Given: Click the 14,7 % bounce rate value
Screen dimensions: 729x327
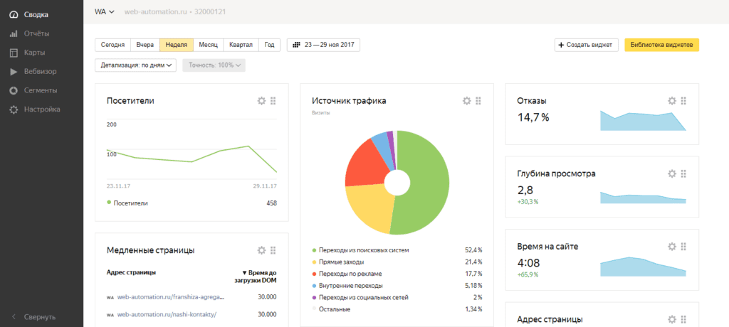Looking at the screenshot, I should [x=533, y=117].
